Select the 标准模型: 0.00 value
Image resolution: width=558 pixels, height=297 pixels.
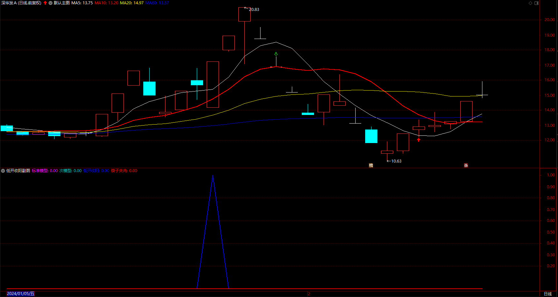click(45, 171)
